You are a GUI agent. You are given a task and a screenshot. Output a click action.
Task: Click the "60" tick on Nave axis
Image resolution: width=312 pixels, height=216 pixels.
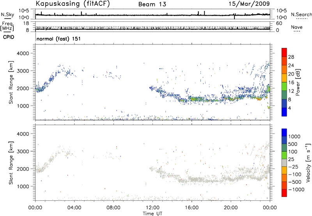[x=279, y=23]
